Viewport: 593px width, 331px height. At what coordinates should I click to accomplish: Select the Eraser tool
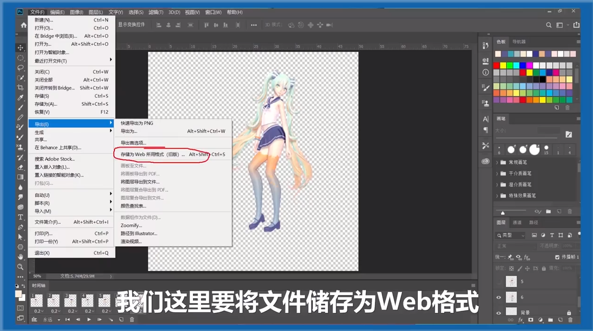point(21,167)
